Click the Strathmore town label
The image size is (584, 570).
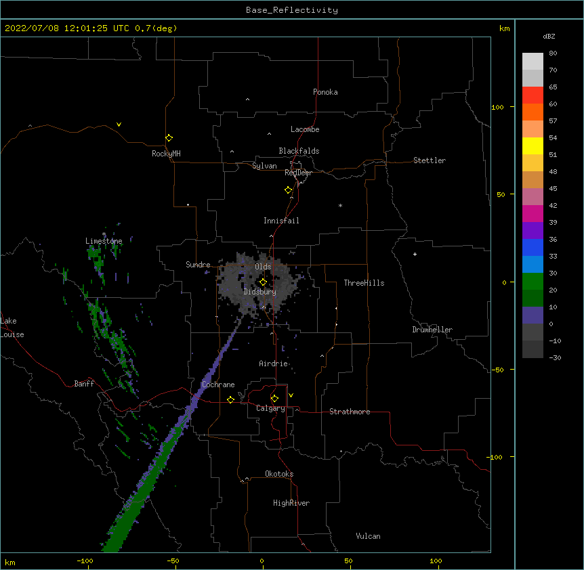pos(350,412)
